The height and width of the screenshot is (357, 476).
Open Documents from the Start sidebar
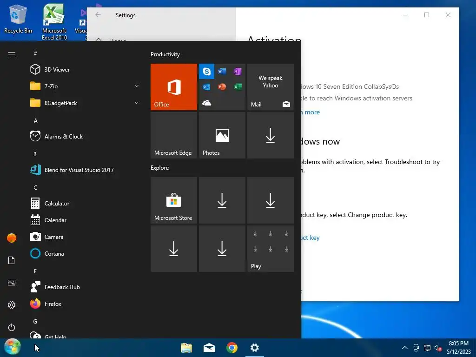pos(12,260)
